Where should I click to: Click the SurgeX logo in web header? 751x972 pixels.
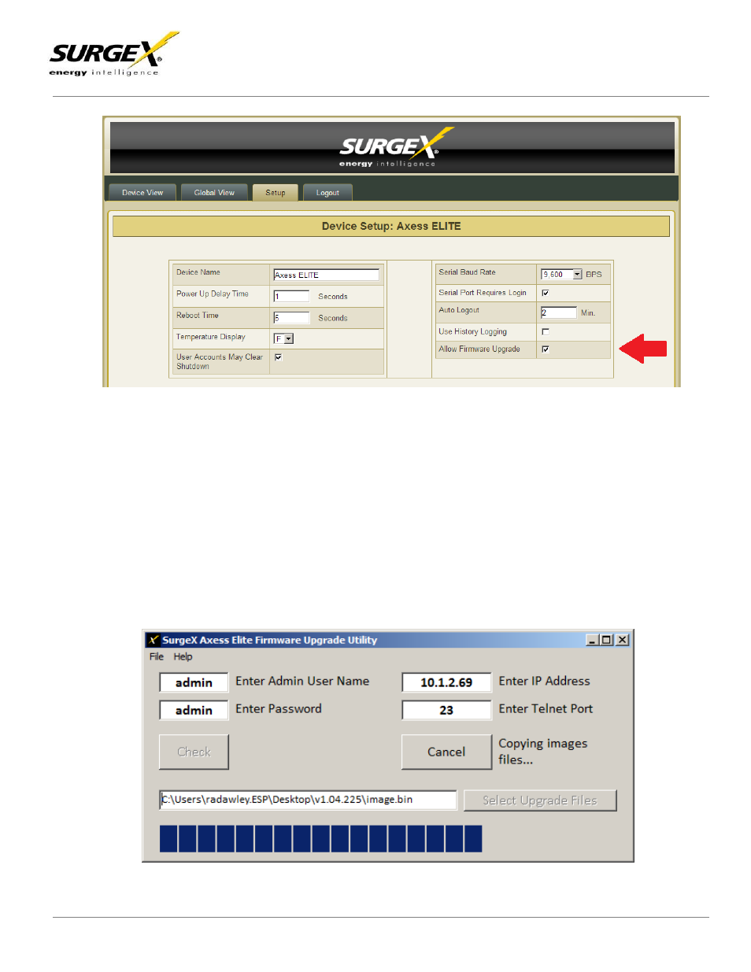(x=397, y=148)
